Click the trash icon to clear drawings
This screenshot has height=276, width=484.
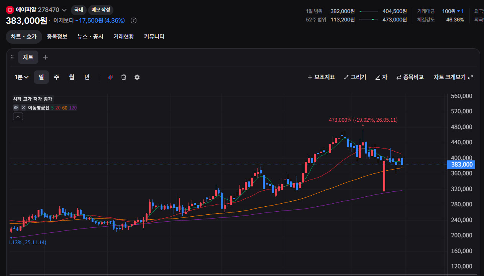pyautogui.click(x=123, y=77)
